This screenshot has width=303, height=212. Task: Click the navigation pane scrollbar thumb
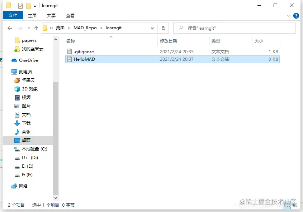pos(56,138)
